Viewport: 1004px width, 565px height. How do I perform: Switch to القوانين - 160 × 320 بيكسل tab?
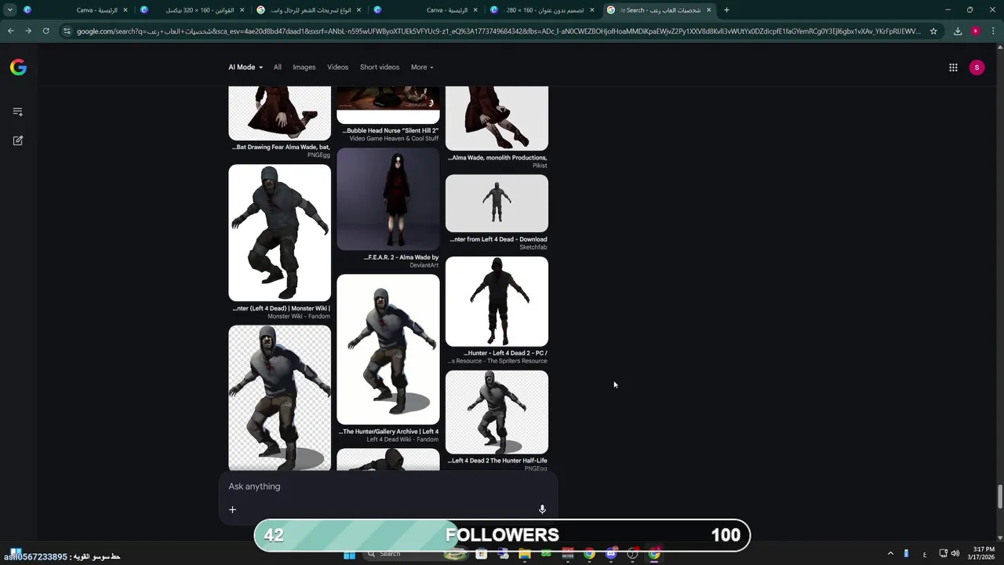192,10
